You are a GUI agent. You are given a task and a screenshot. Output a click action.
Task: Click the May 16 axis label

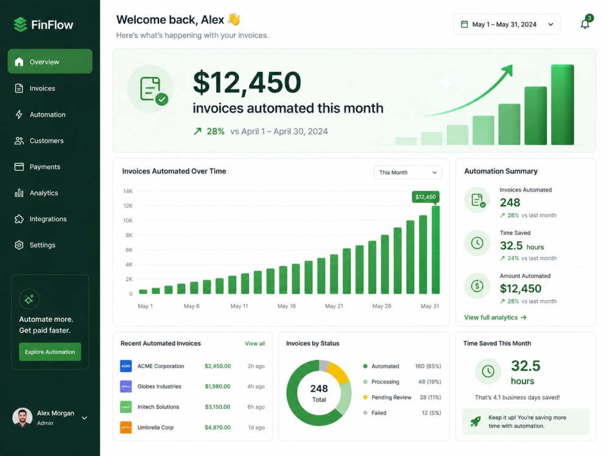(x=286, y=306)
